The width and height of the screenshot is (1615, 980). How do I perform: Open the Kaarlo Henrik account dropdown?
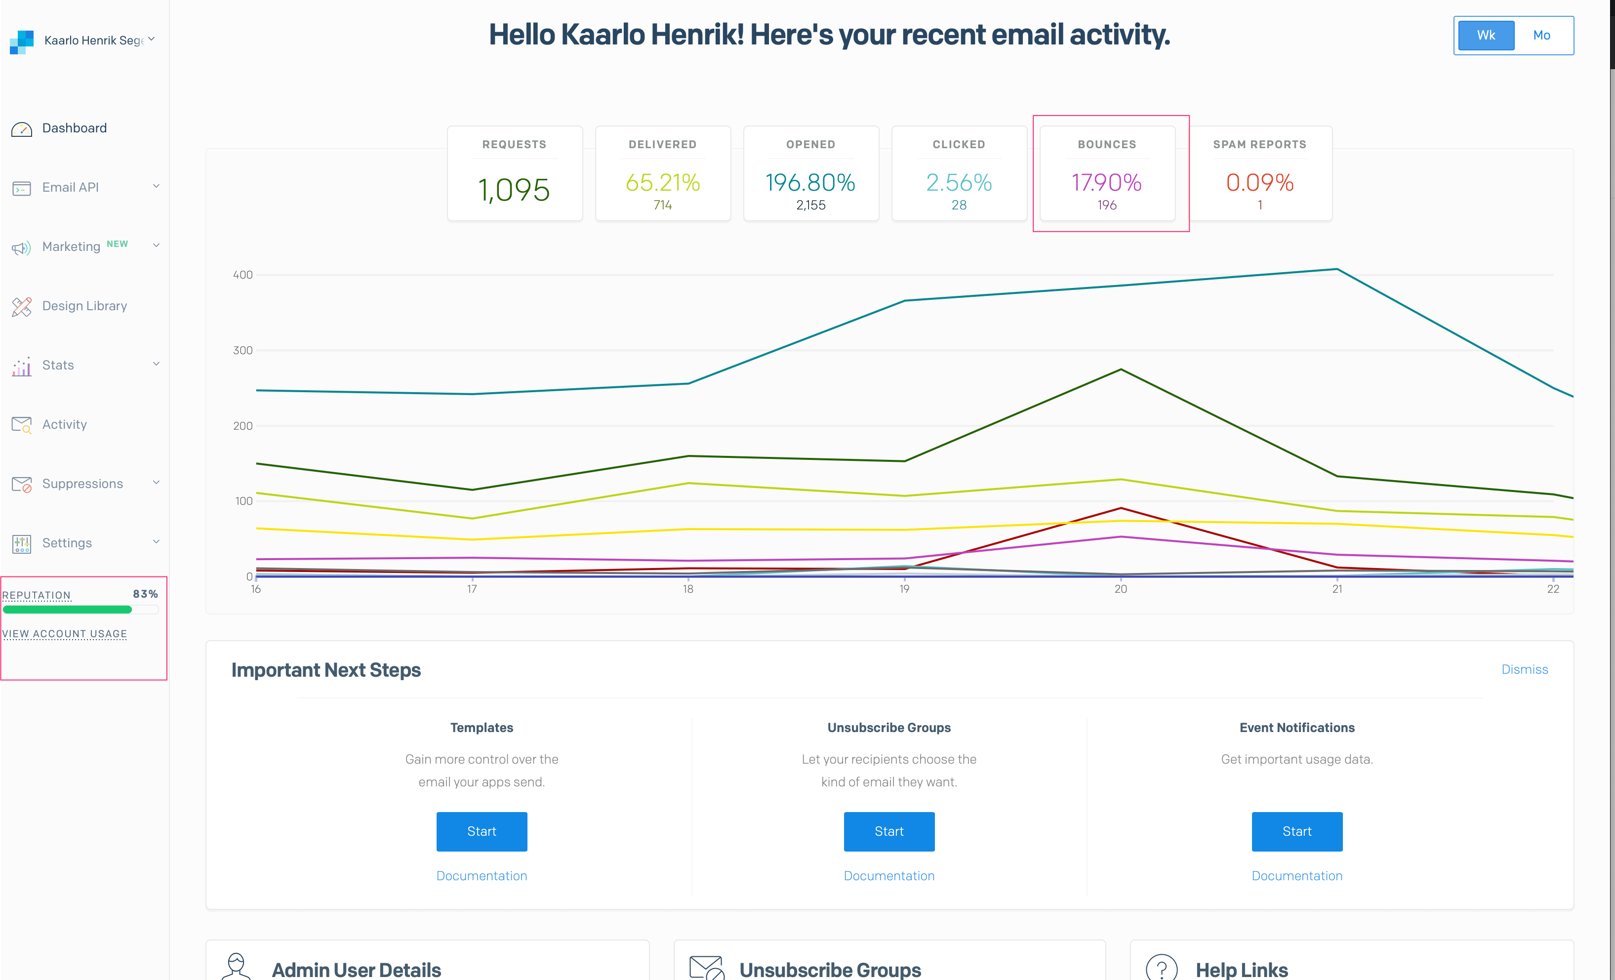(98, 40)
